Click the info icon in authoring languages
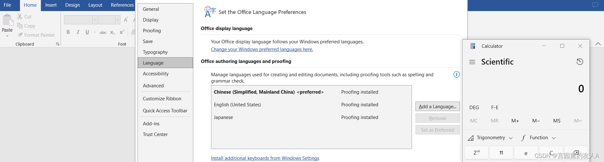 456,74
